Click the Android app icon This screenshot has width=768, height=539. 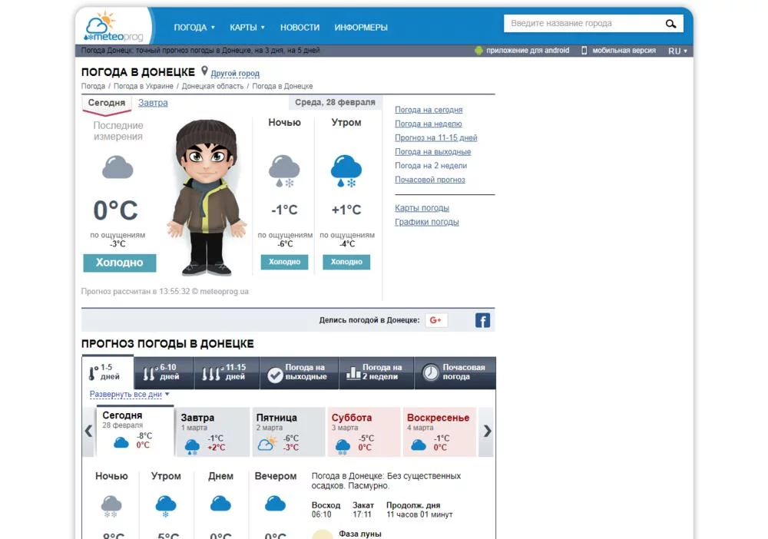point(478,51)
